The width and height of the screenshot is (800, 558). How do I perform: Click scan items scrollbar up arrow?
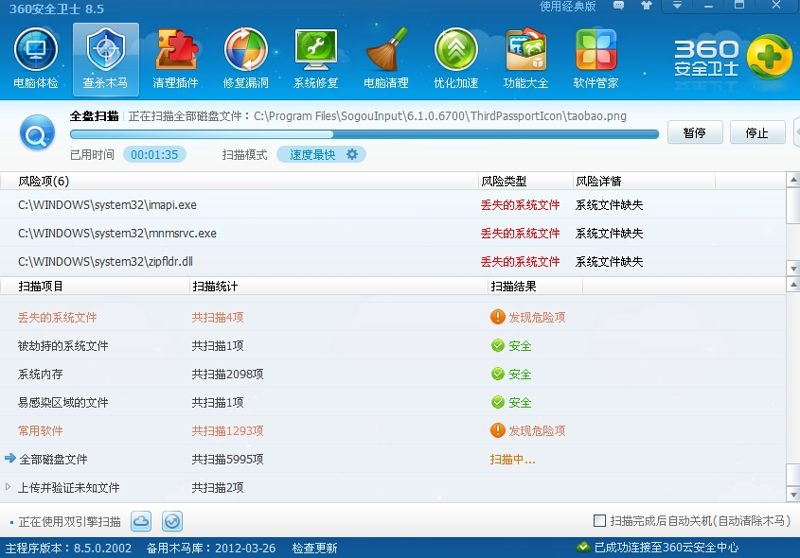793,285
